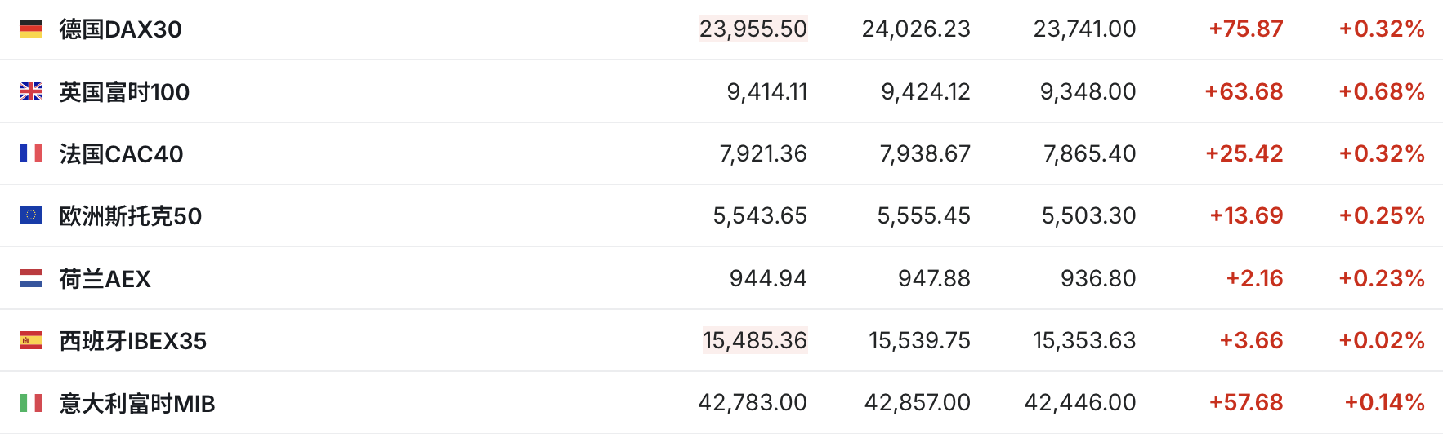1443x434 pixels.
Task: Open the 西班牙IBEX35 index page
Action: point(132,341)
